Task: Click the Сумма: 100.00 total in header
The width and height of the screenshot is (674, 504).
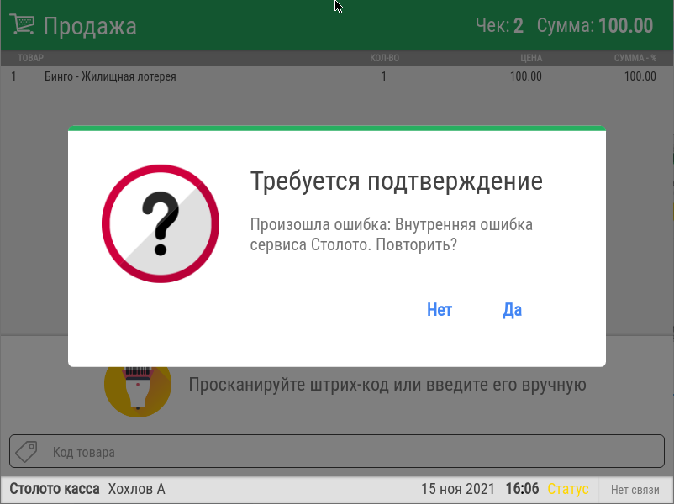Action: pyautogui.click(x=595, y=25)
